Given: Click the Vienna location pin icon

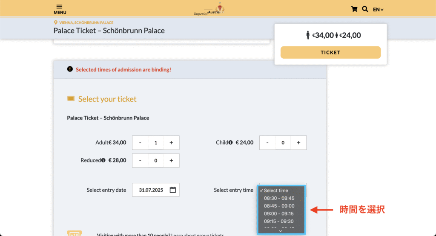Looking at the screenshot, I should (x=56, y=23).
